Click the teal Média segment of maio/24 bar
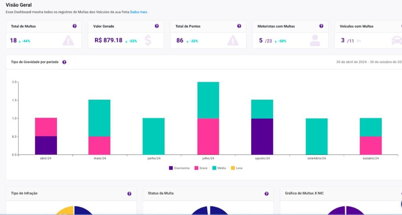Screen dimensions: 402x215 (99, 118)
